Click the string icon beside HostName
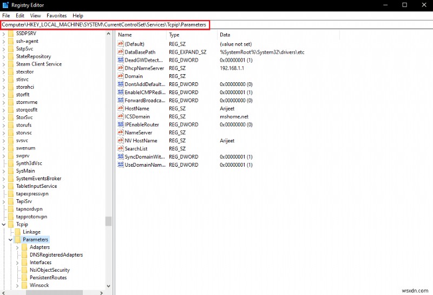The image size is (433, 295). [120, 108]
